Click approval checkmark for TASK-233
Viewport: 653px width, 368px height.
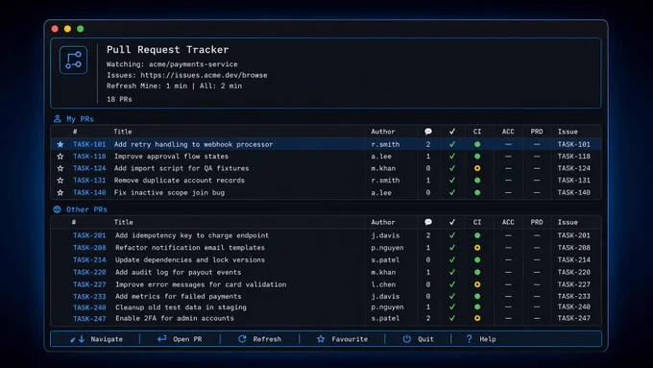(x=452, y=296)
